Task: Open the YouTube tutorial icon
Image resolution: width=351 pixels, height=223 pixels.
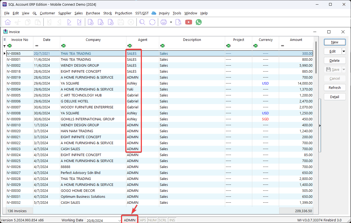Action: (x=189, y=22)
